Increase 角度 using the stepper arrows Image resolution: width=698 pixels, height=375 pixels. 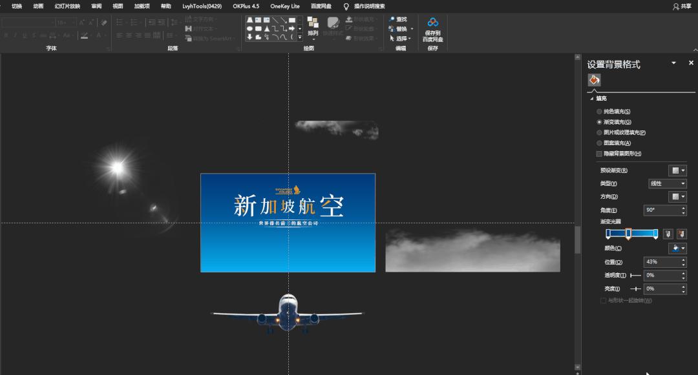682,208
